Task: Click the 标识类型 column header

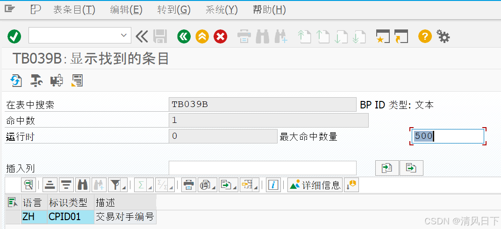Action: [71, 202]
